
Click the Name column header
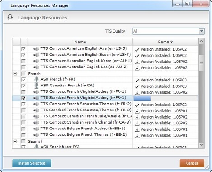80,42
